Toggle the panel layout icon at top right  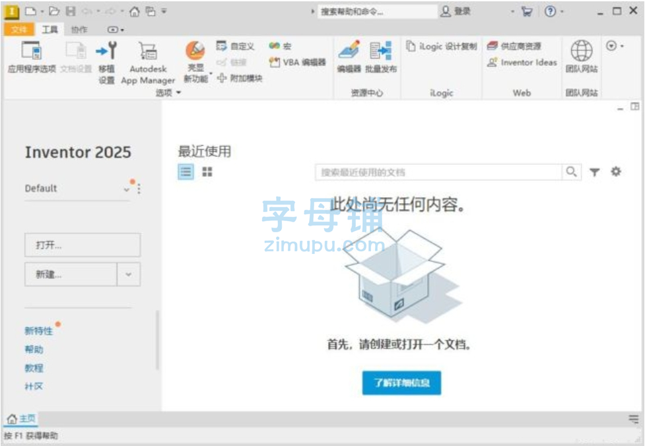pos(634,106)
